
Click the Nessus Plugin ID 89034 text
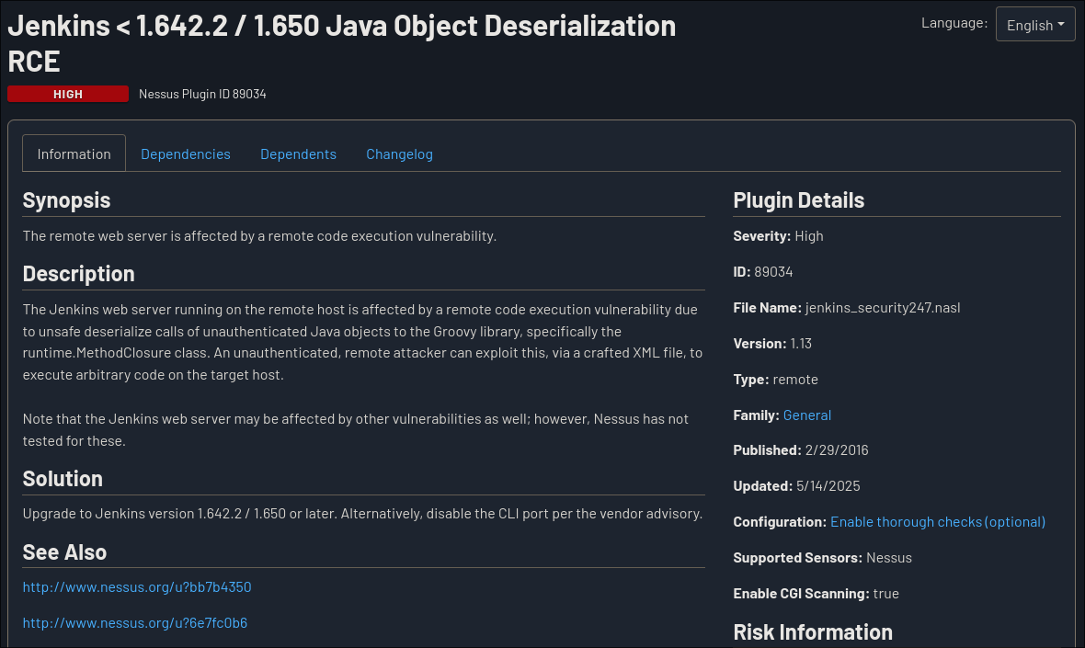pos(202,94)
